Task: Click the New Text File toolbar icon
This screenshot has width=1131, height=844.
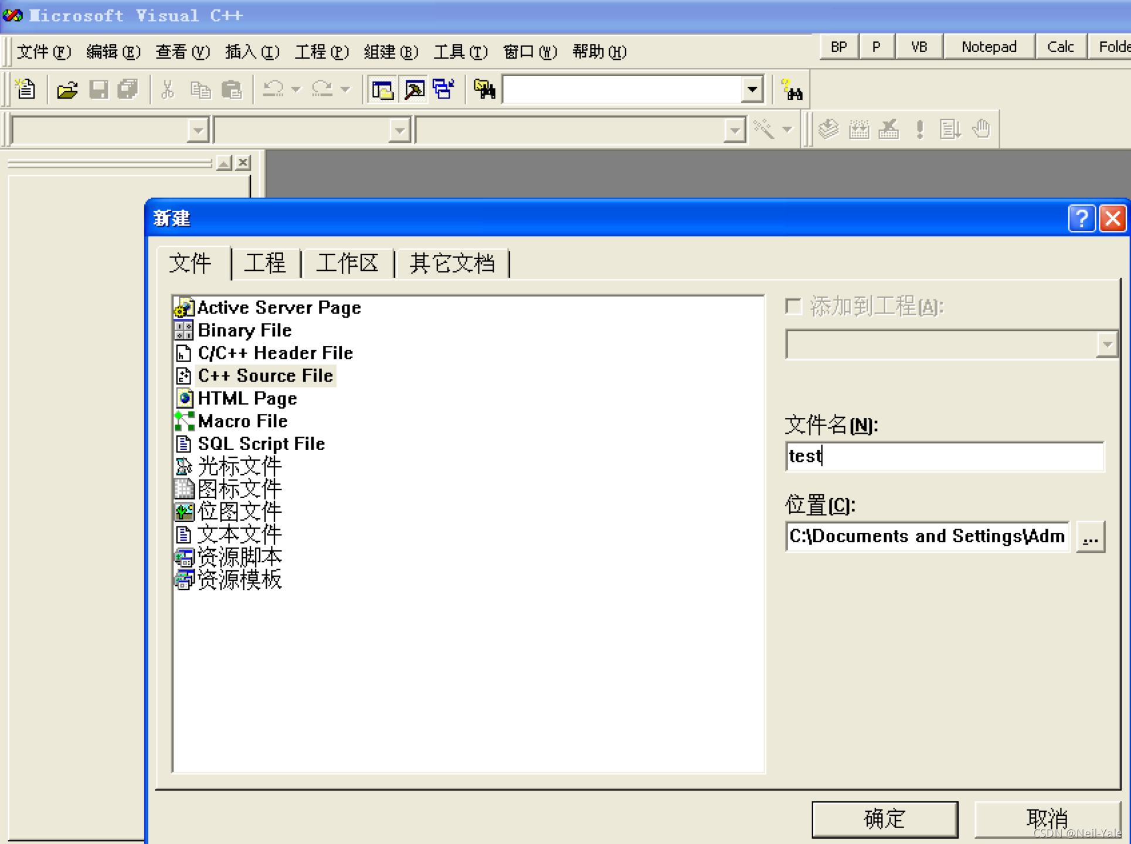Action: point(26,90)
